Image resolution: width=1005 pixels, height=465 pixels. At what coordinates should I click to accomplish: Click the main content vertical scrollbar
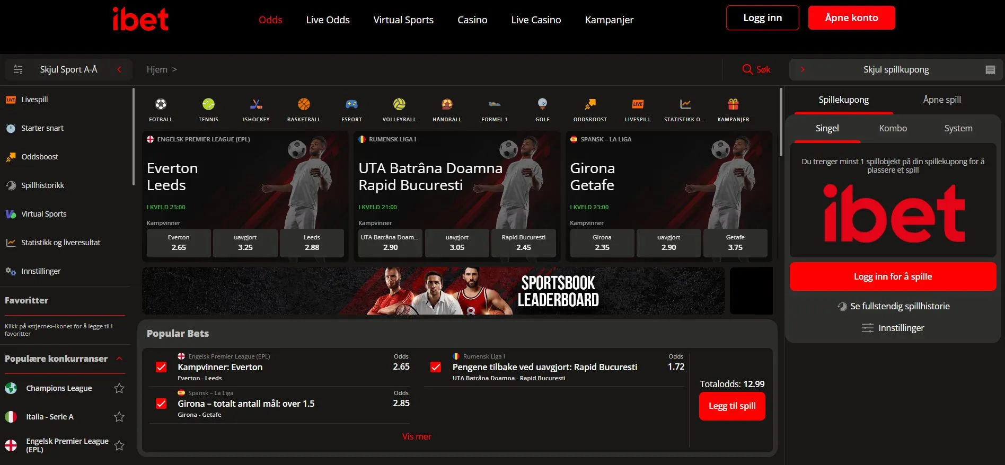[x=781, y=123]
